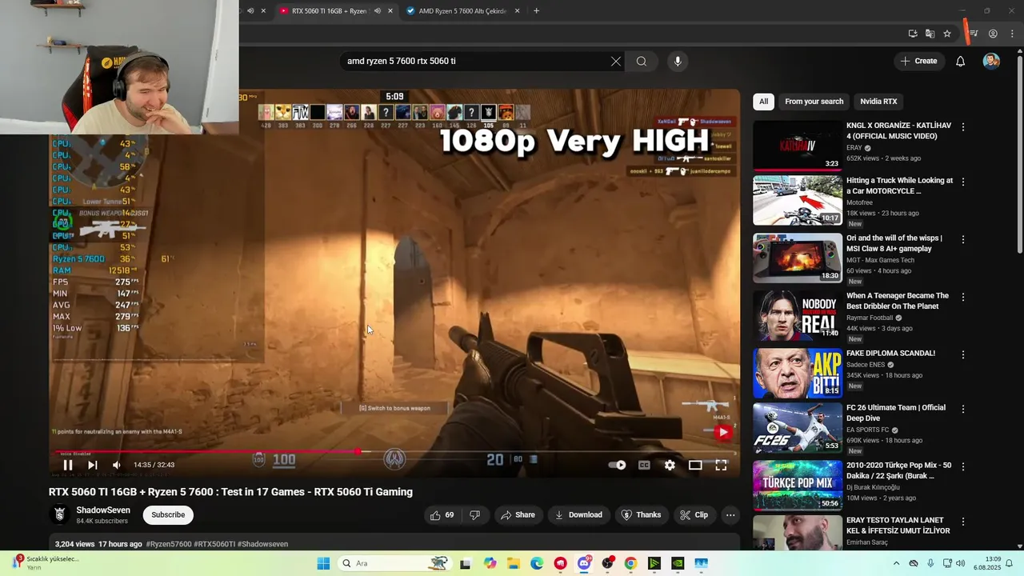1024x576 pixels.
Task: Open the browser profile icon
Action: [x=993, y=34]
